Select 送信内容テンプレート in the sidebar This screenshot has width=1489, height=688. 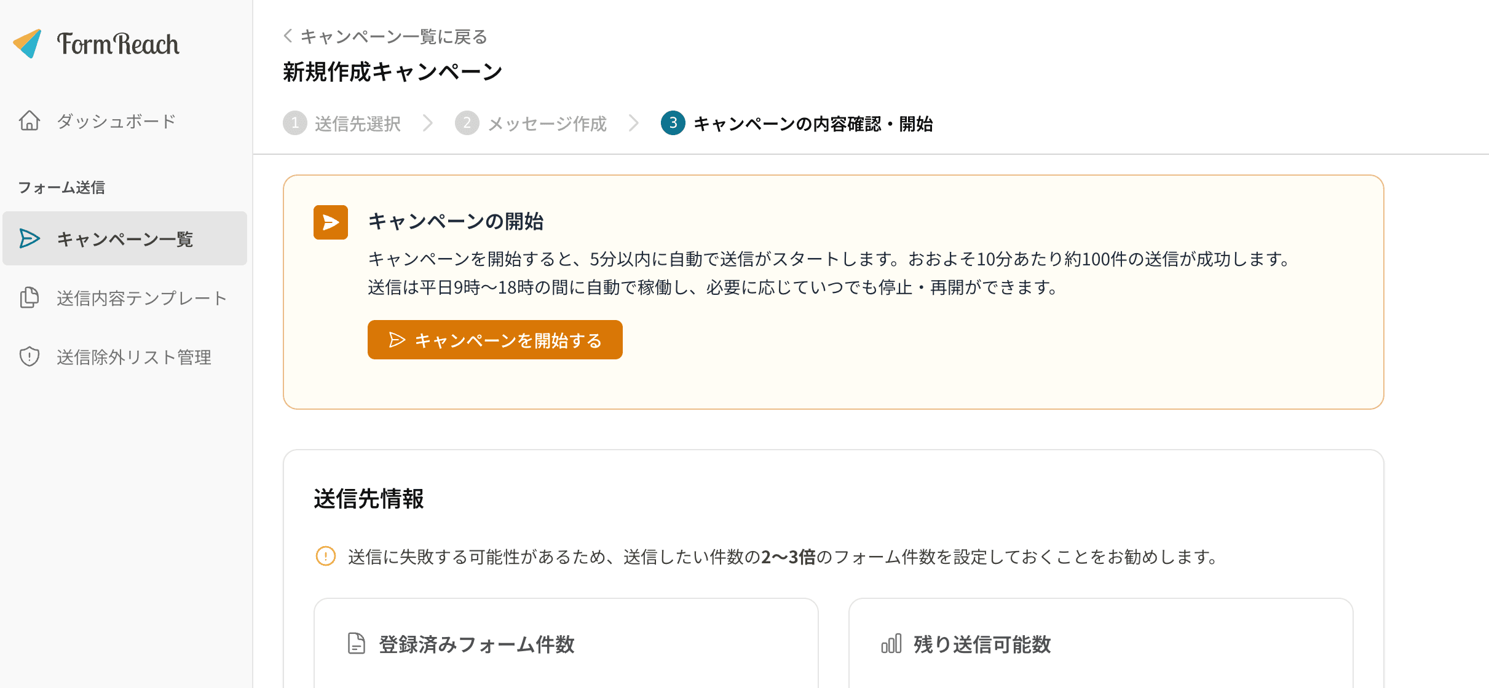141,298
